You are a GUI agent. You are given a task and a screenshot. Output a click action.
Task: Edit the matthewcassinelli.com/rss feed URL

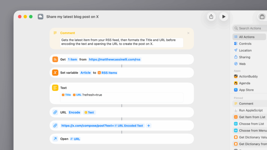point(115,60)
